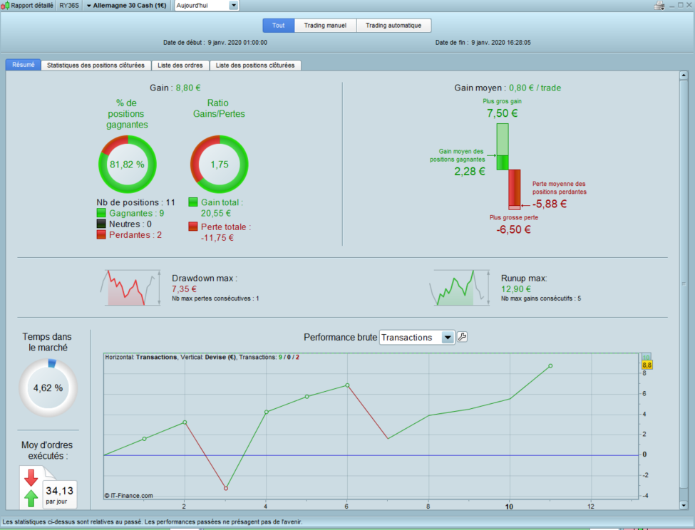Click red Perte totale legend square

click(x=192, y=227)
